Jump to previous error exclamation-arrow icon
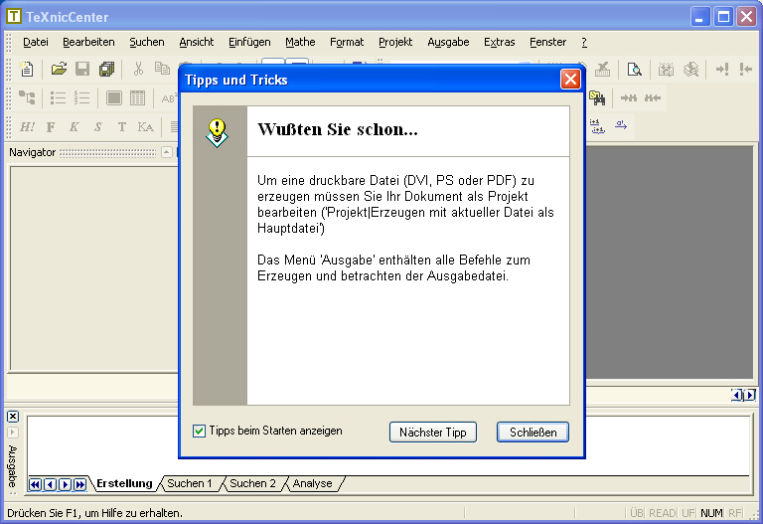763x524 pixels. (x=745, y=70)
